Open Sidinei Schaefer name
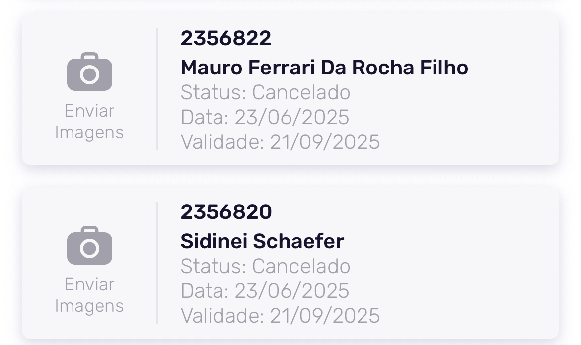Screen dimensions: 581x345 pos(262,241)
